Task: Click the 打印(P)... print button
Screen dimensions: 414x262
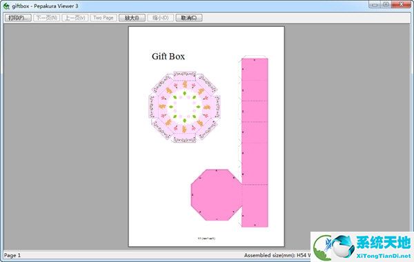Action: point(18,18)
